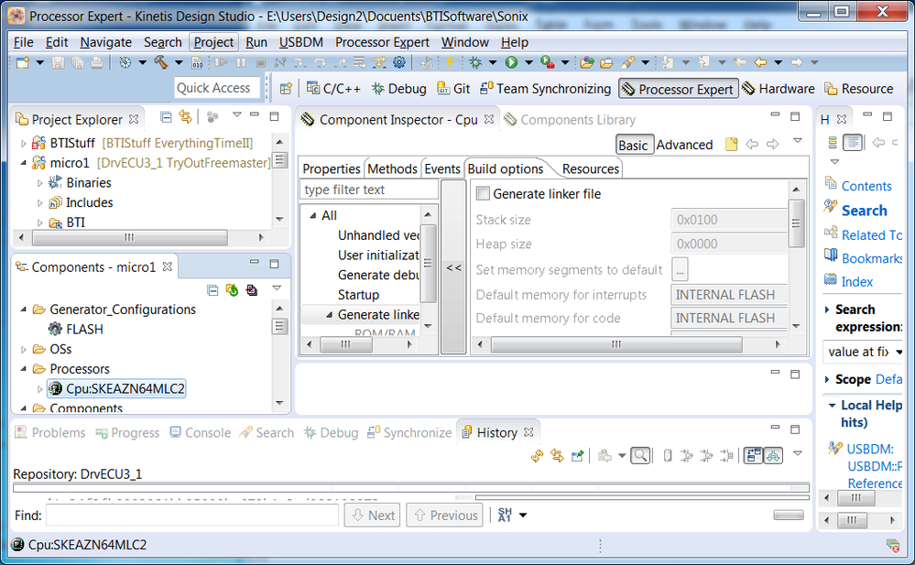Image resolution: width=915 pixels, height=565 pixels.
Task: Expand the Binaries folder
Action: [x=39, y=183]
